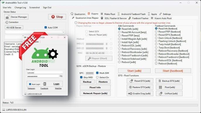Viewport: 201px width, 113px height.
Task: Enable the Select Dir checkbox
Action: 97,77
